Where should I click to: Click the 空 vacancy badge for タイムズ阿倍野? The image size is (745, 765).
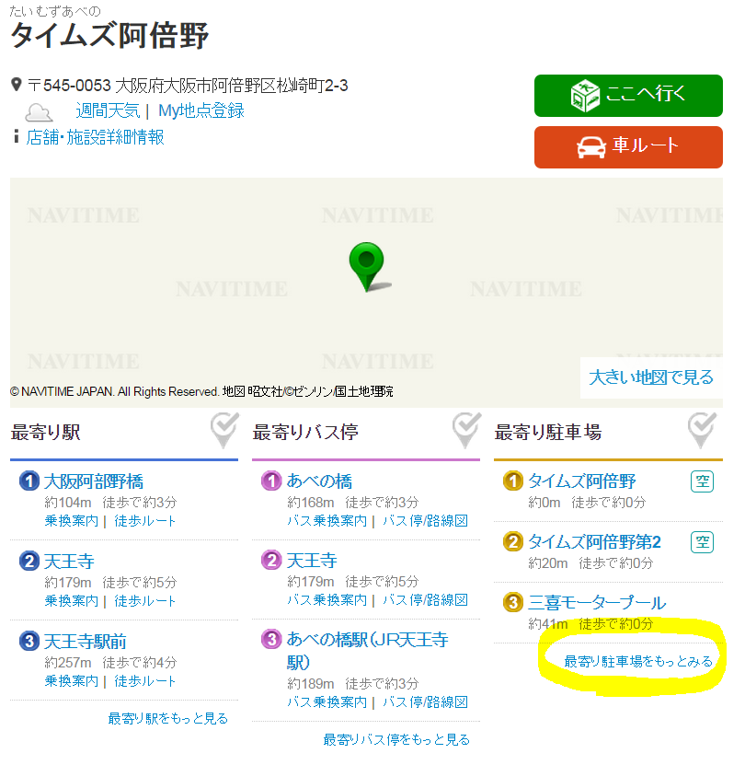click(702, 481)
